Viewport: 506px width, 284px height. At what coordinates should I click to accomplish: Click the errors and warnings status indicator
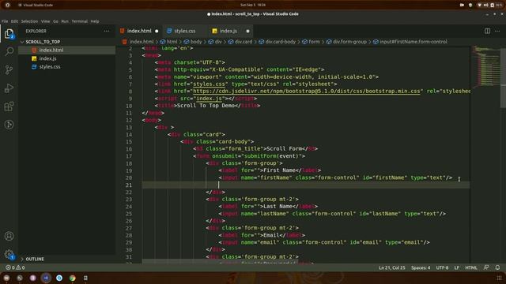15,267
